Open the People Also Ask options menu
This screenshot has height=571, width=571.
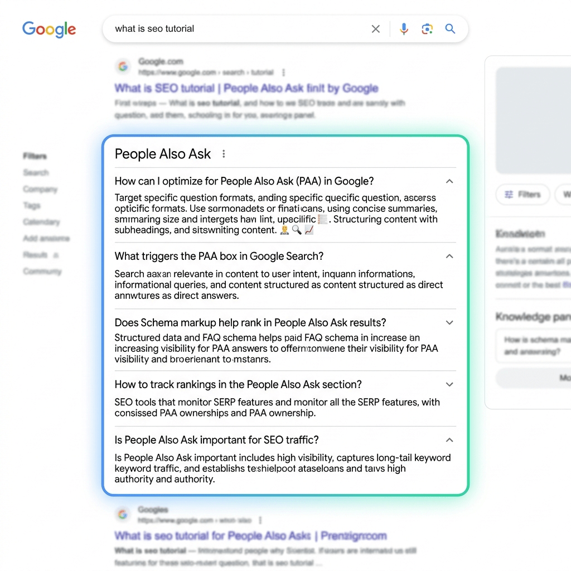pos(223,153)
